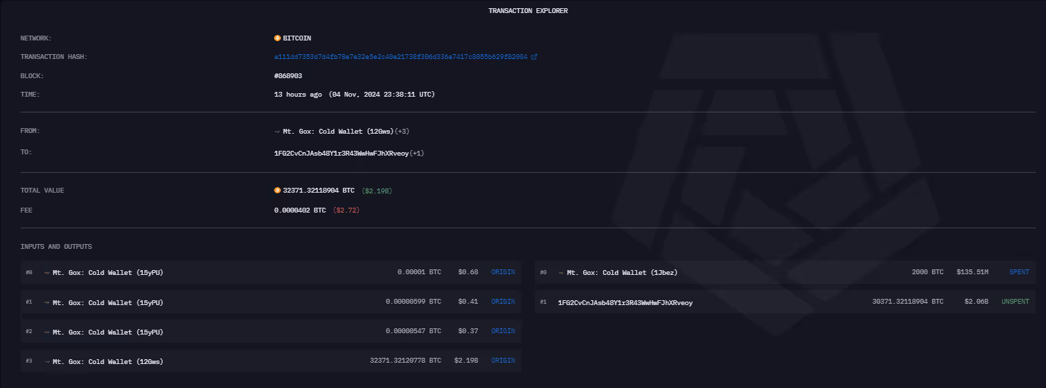The height and width of the screenshot is (388, 1046).
Task: Click SPENT on the 2000 BTC output
Action: [1019, 272]
